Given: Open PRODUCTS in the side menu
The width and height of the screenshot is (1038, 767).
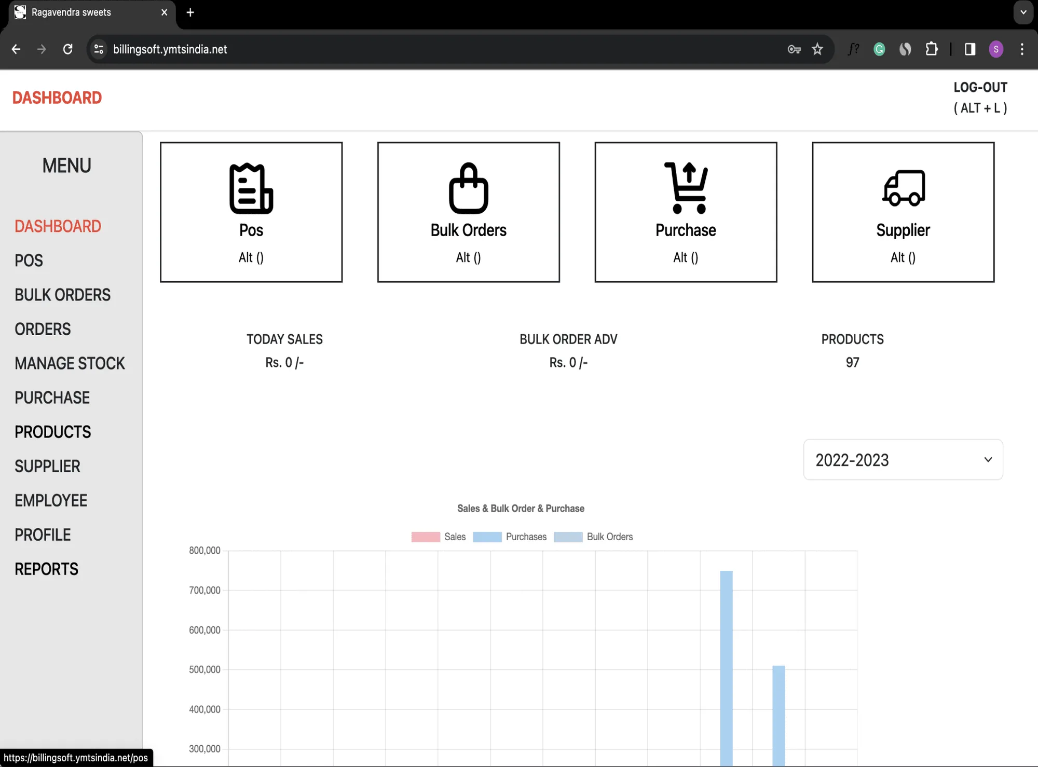Looking at the screenshot, I should [52, 432].
